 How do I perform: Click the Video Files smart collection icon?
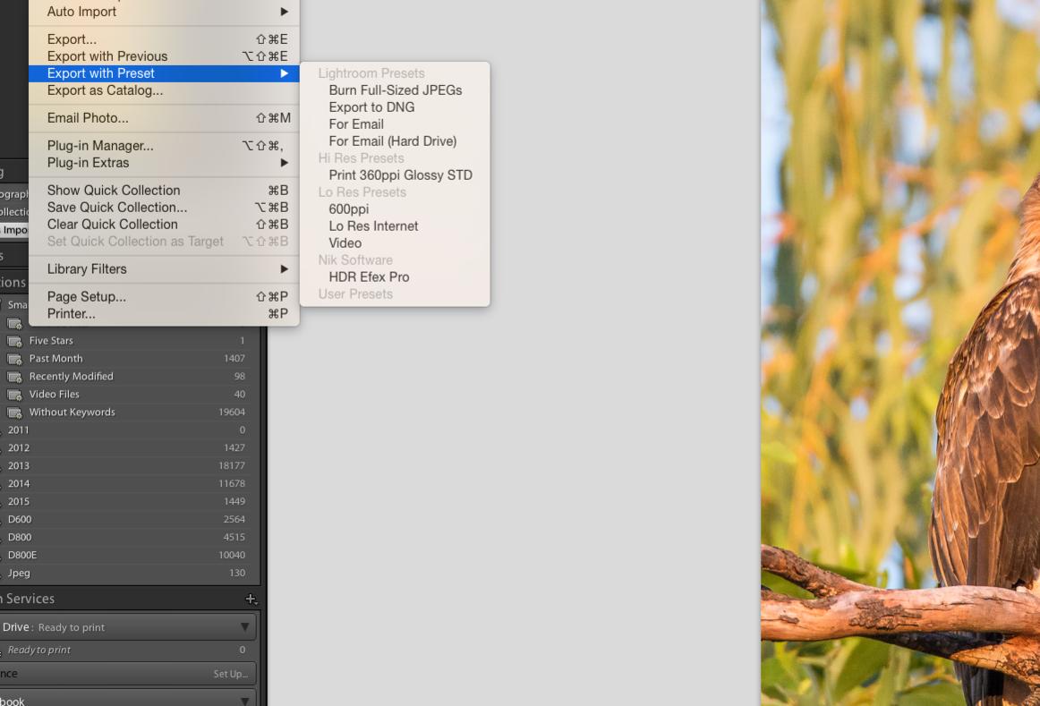pyautogui.click(x=14, y=395)
